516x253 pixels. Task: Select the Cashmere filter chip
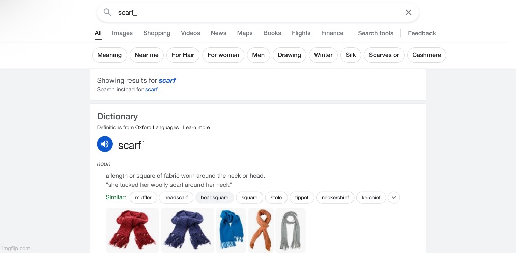[426, 55]
